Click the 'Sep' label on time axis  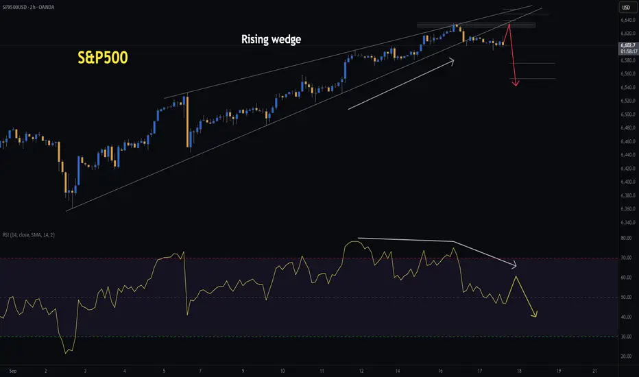tap(12, 371)
